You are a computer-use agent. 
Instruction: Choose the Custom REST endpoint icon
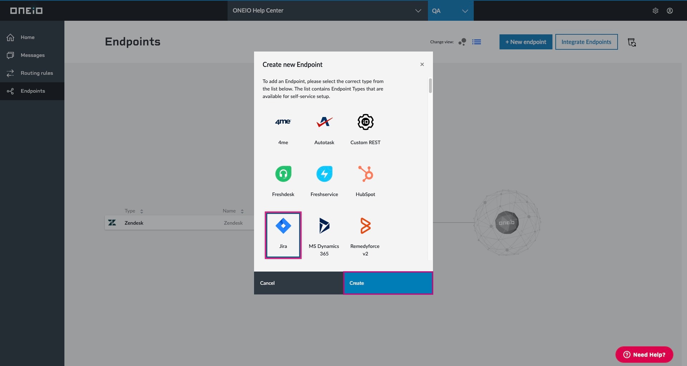coord(365,122)
